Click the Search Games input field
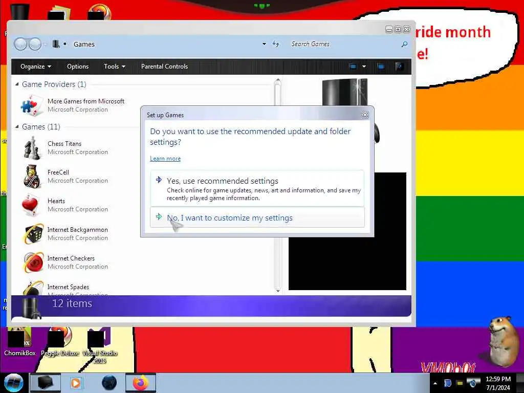This screenshot has width=524, height=393. [x=344, y=44]
